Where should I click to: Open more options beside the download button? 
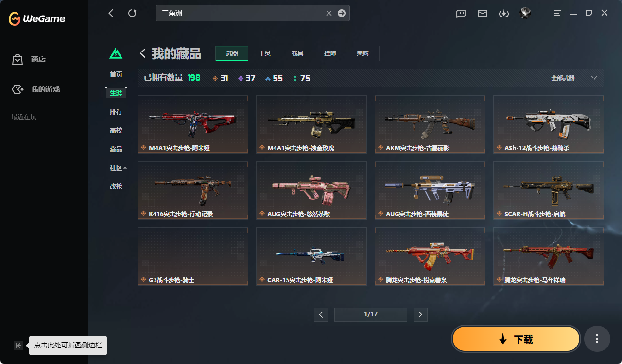click(x=597, y=339)
